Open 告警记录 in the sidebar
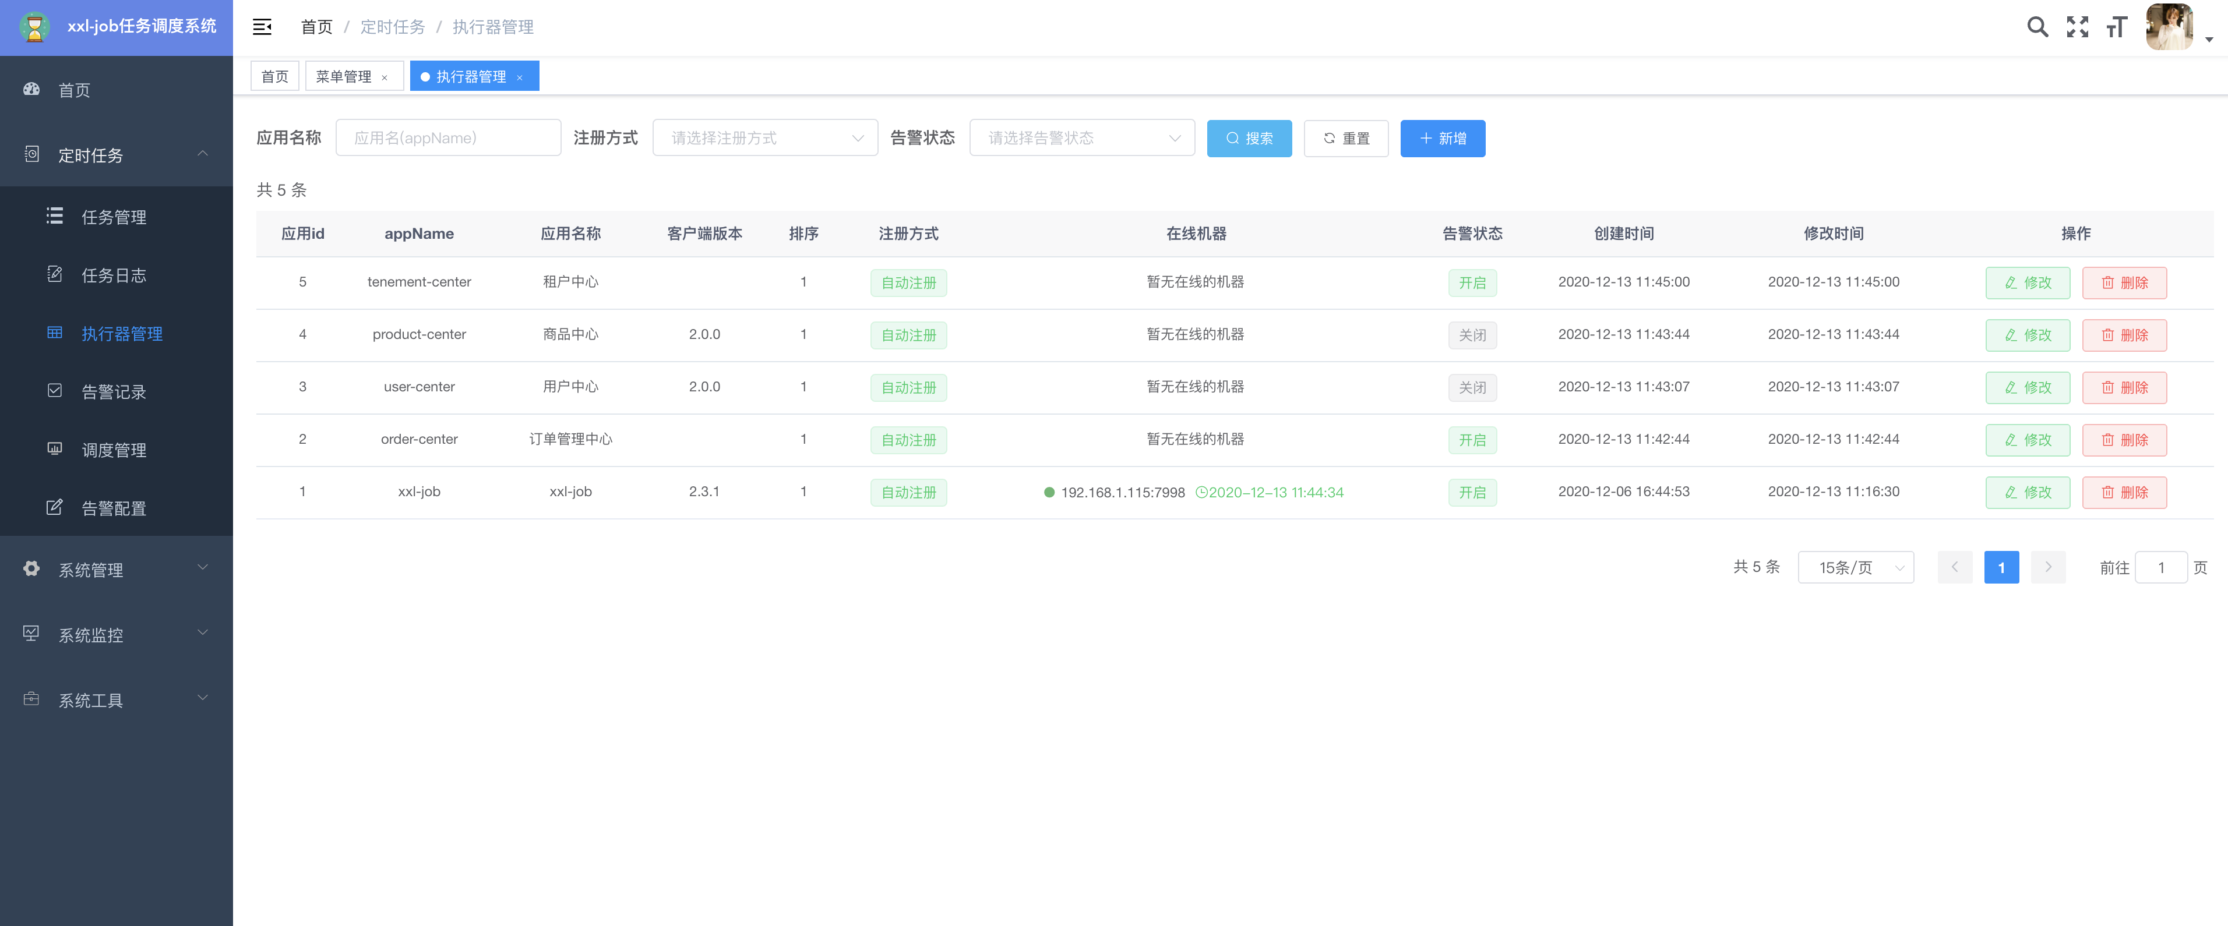The height and width of the screenshot is (926, 2228). [x=113, y=392]
